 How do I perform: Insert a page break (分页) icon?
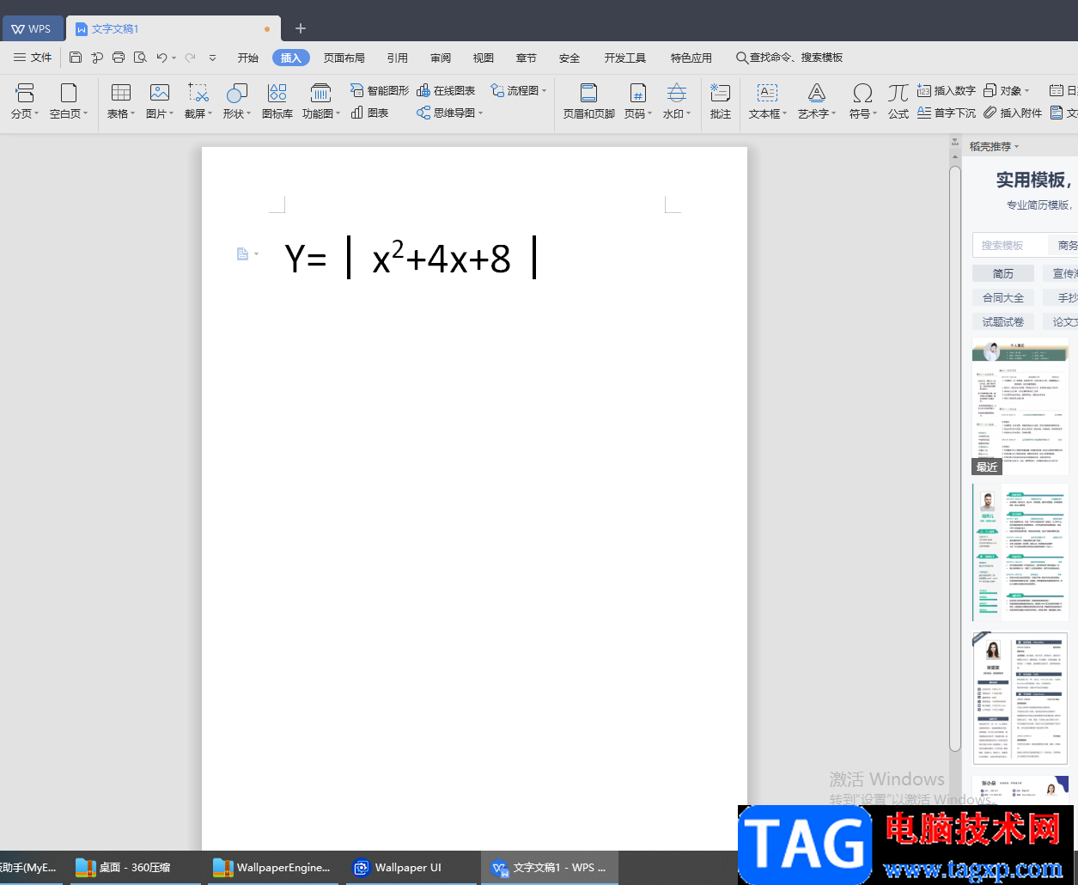coord(25,92)
